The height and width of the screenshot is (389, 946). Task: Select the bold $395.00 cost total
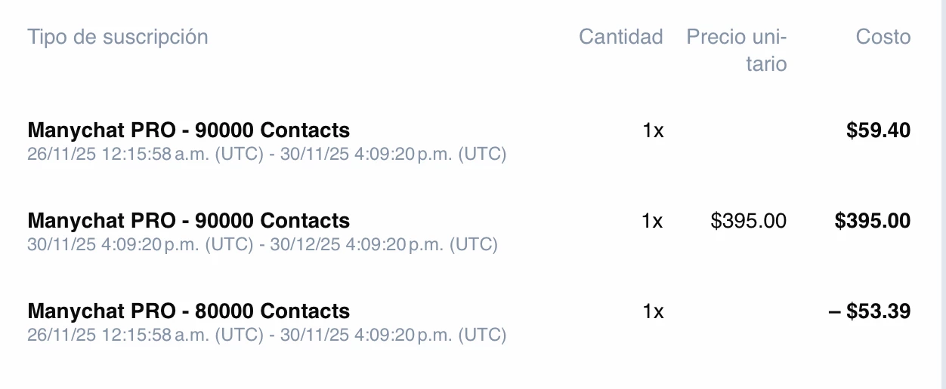click(x=872, y=221)
